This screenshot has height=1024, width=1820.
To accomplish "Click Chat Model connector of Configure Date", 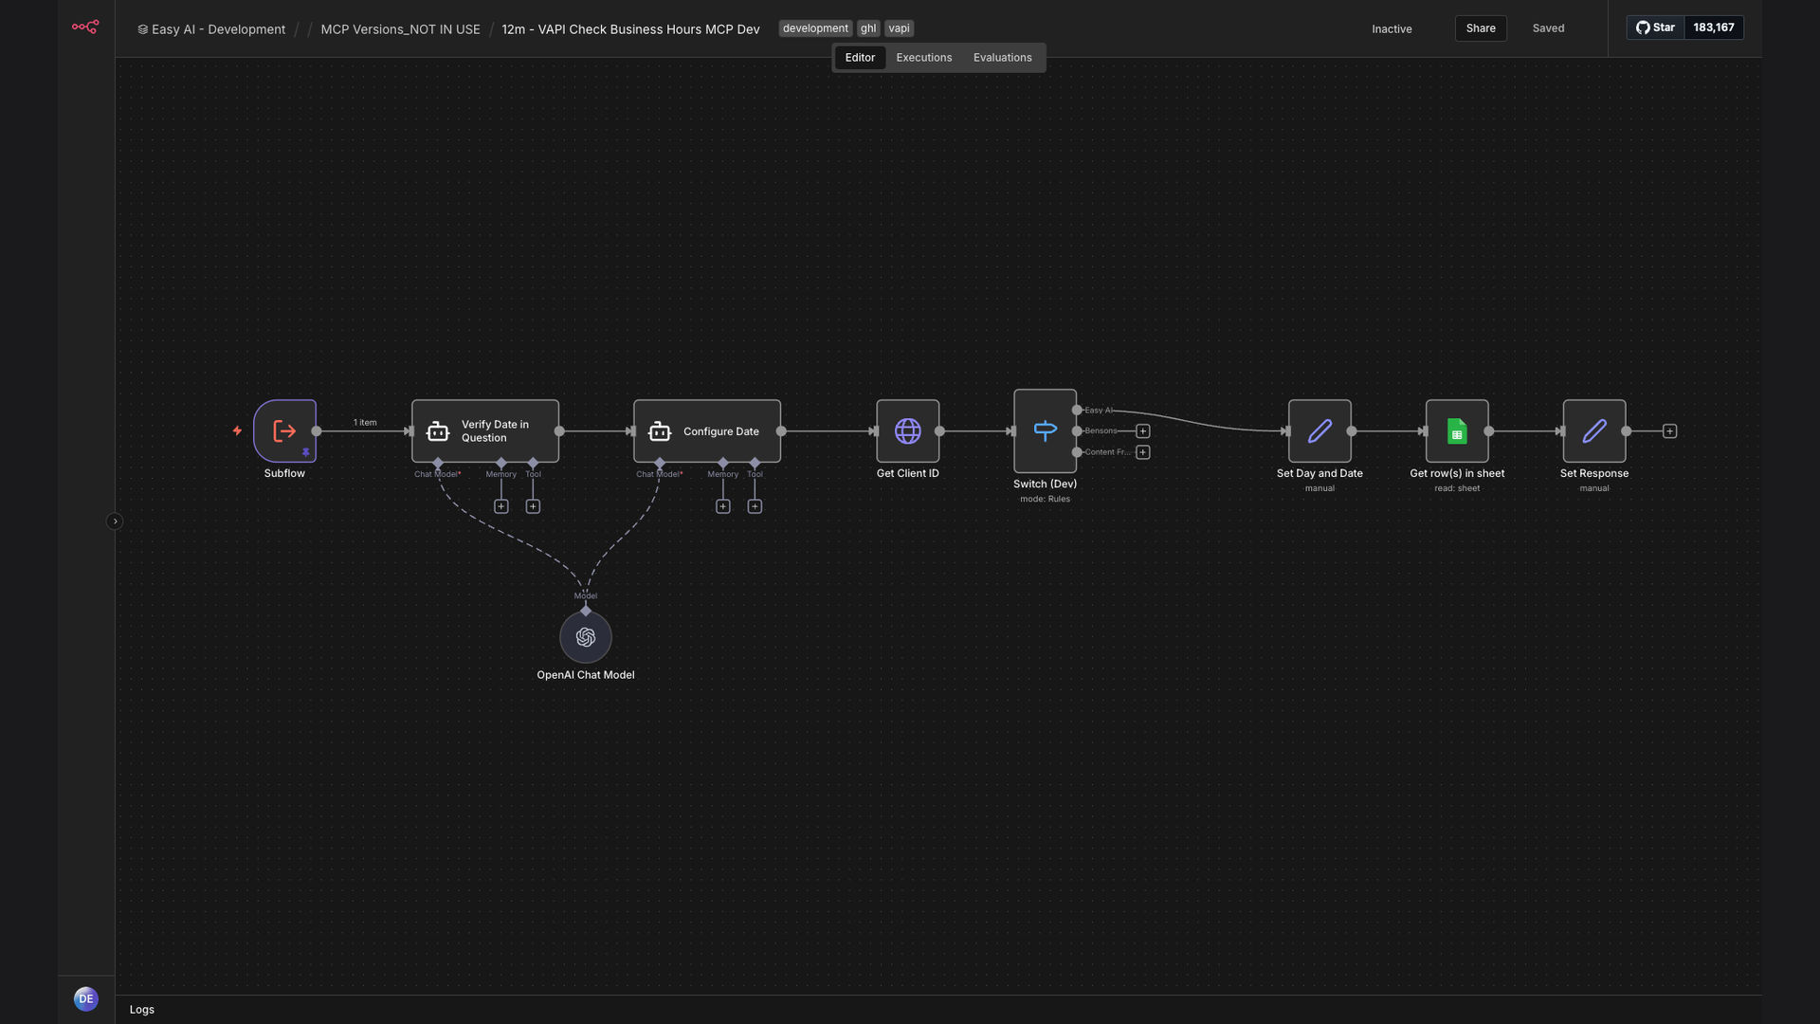I will pyautogui.click(x=660, y=463).
